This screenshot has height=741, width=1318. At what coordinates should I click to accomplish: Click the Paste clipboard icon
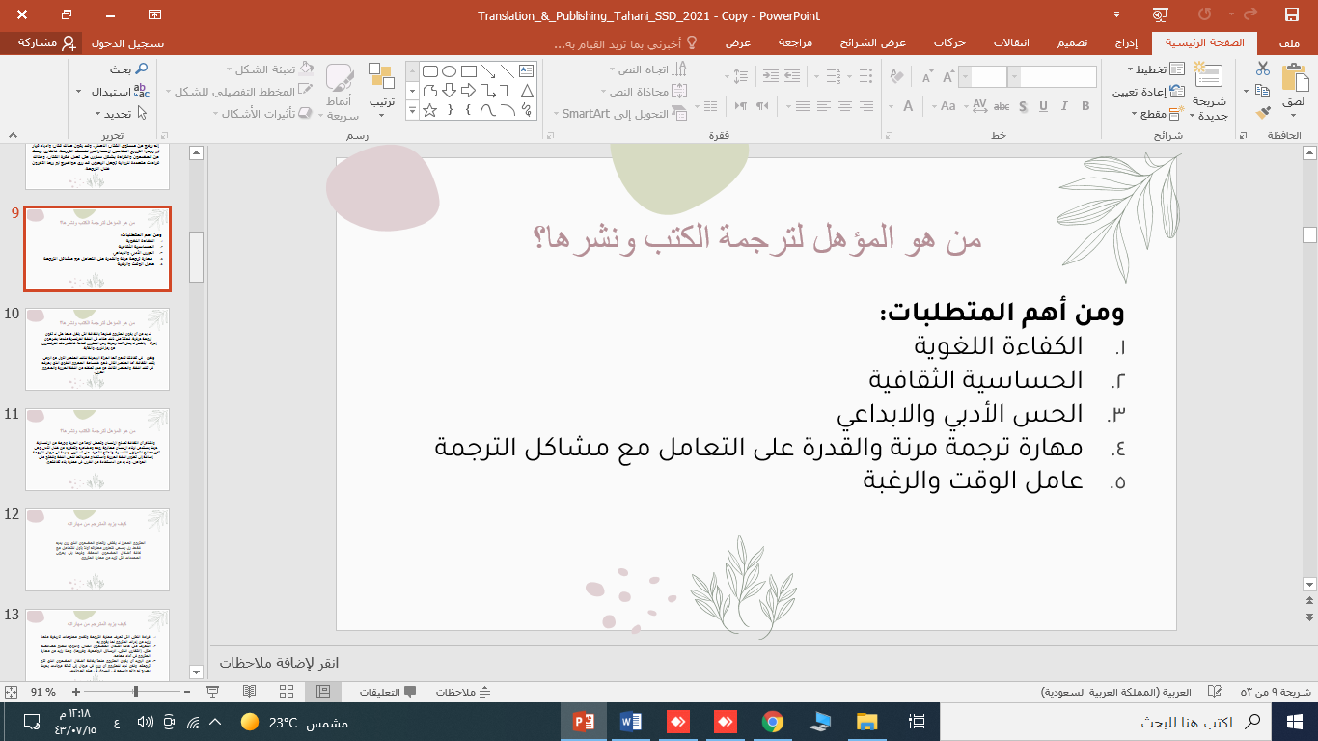click(1295, 86)
